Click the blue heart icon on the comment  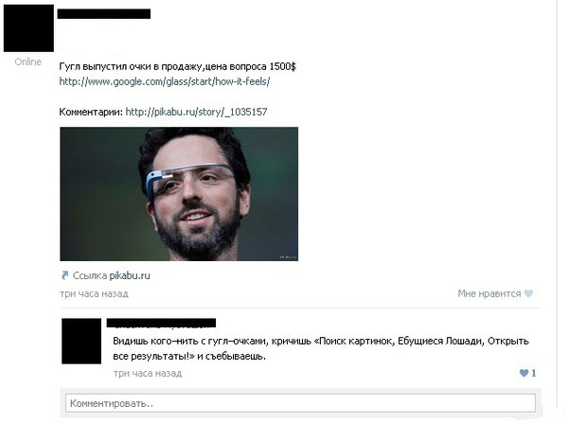tap(524, 373)
